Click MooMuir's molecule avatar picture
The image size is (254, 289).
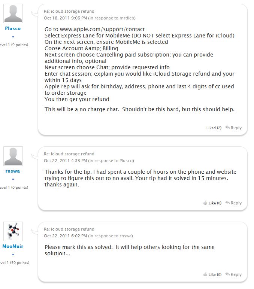[13, 231]
